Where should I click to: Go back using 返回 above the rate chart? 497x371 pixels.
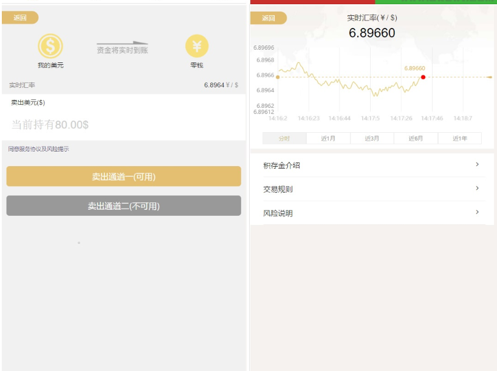pos(269,18)
